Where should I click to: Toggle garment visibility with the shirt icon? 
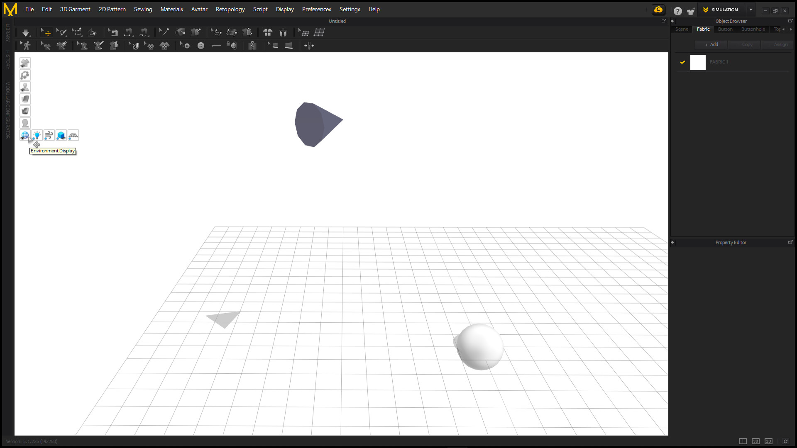tap(25, 63)
